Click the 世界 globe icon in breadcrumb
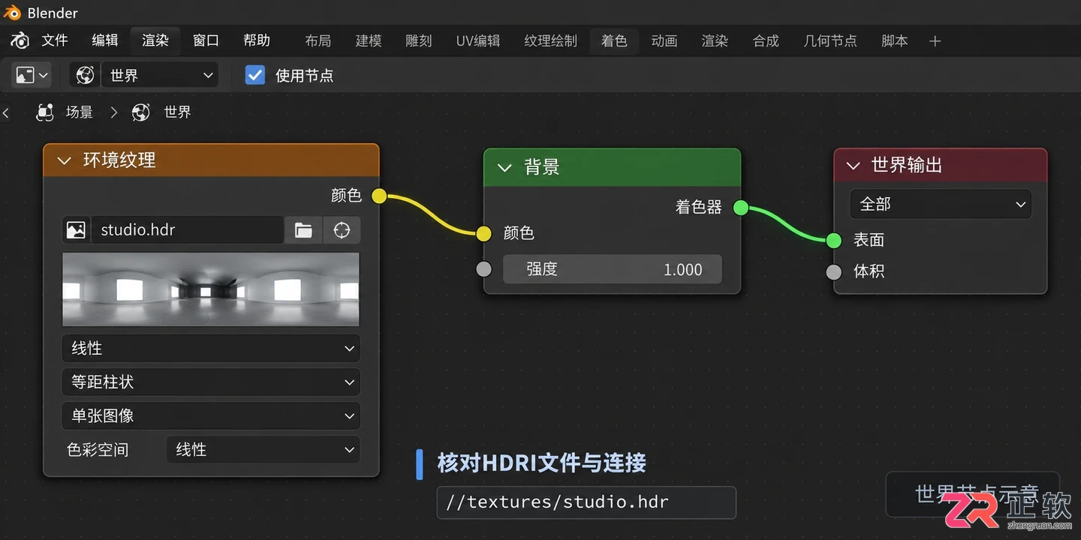The image size is (1081, 540). (141, 112)
